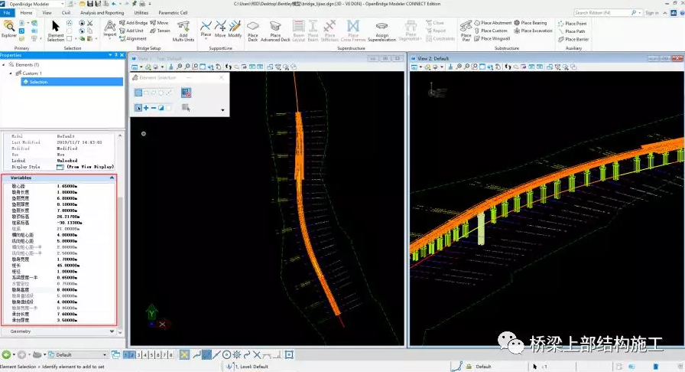
Task: Click Move in Bridge Setup group
Action: (160, 23)
